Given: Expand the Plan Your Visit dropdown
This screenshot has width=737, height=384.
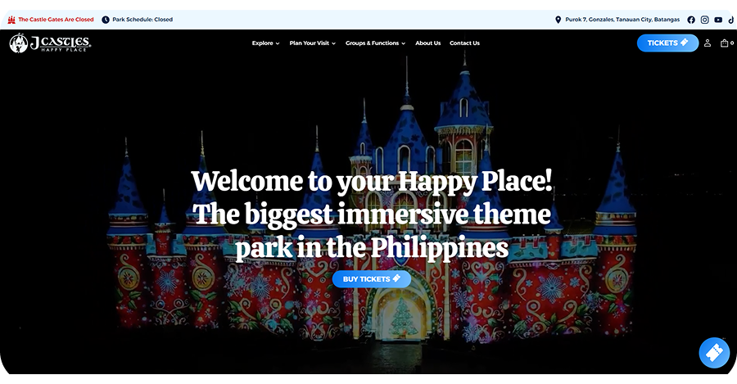Looking at the screenshot, I should click(313, 43).
